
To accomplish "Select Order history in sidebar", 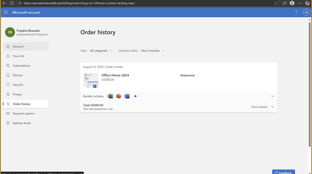I will tap(26, 104).
